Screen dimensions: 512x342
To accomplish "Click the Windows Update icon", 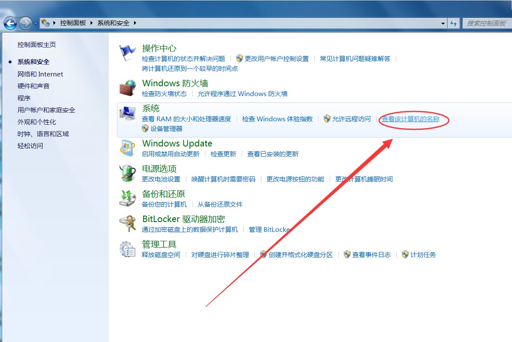I will (x=127, y=147).
